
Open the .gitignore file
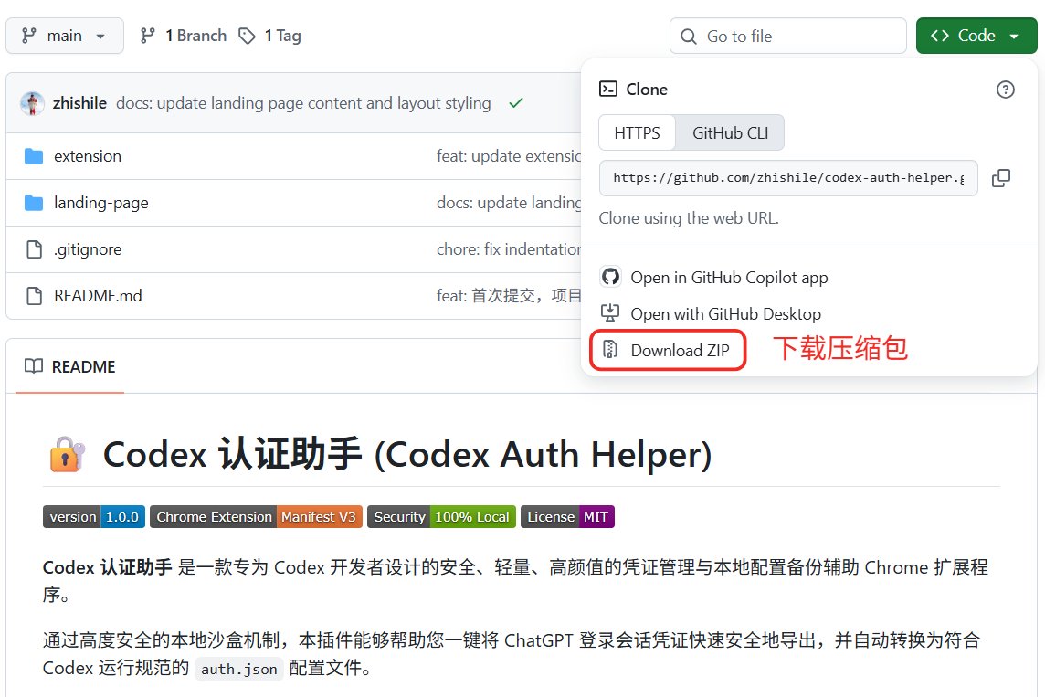88,250
